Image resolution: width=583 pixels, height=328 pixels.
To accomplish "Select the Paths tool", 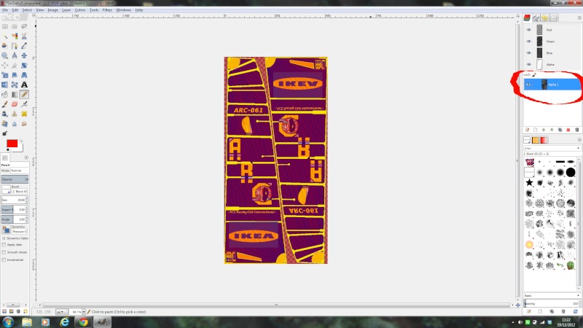I will (15, 46).
